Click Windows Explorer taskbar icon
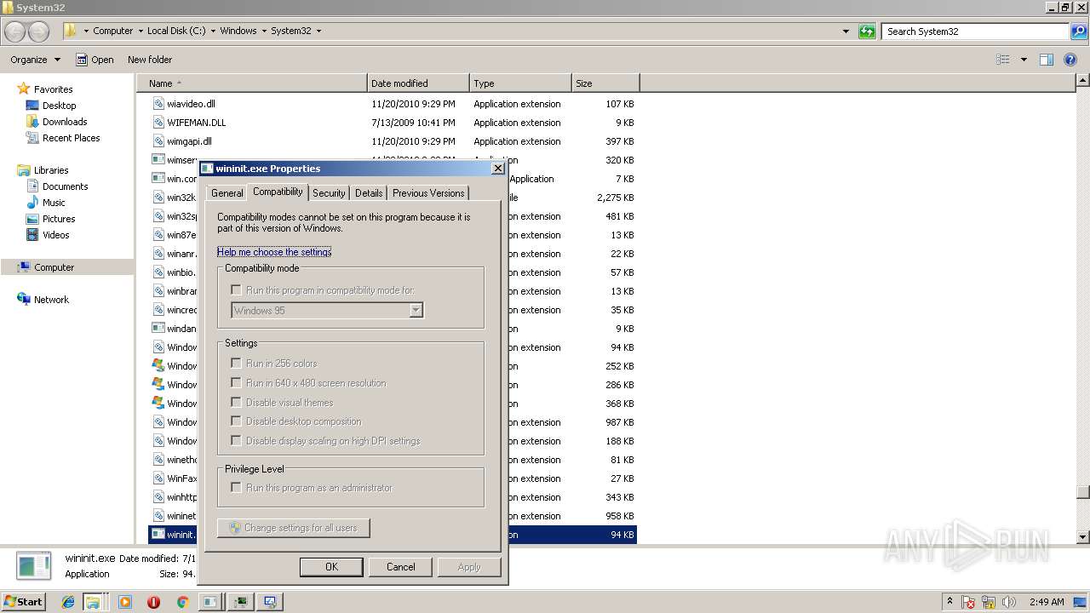This screenshot has height=613, width=1090. [x=92, y=602]
